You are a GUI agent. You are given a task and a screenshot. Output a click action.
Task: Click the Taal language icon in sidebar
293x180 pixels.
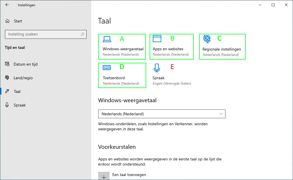(7, 91)
